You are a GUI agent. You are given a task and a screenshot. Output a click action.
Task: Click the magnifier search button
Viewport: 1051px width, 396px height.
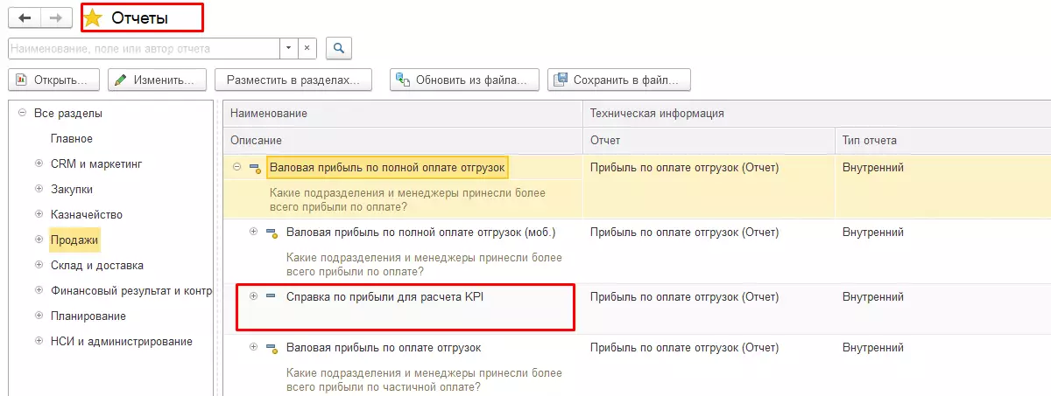tap(340, 48)
